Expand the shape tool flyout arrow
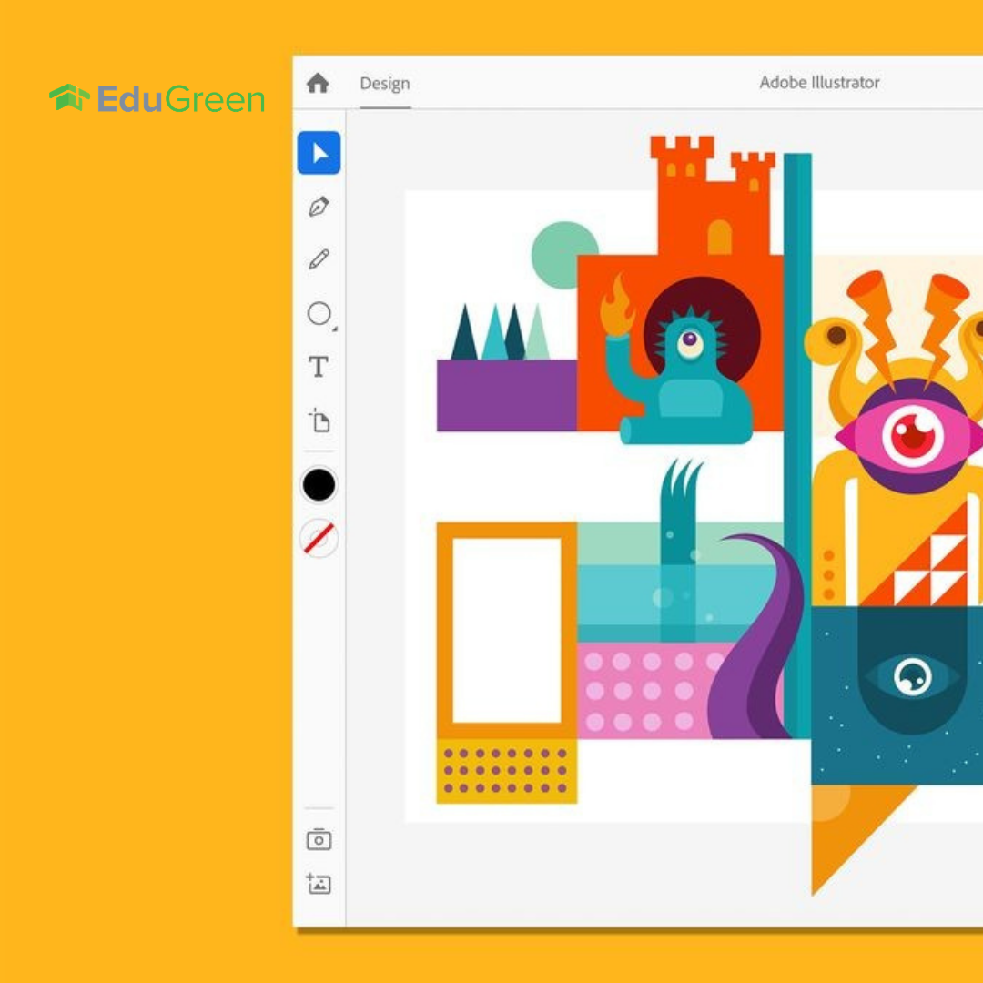The image size is (983, 983). coord(335,329)
